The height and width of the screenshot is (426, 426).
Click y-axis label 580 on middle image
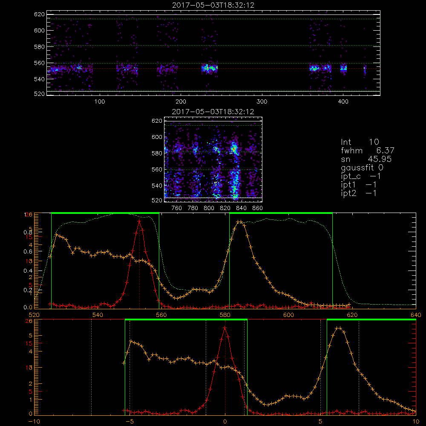[157, 153]
